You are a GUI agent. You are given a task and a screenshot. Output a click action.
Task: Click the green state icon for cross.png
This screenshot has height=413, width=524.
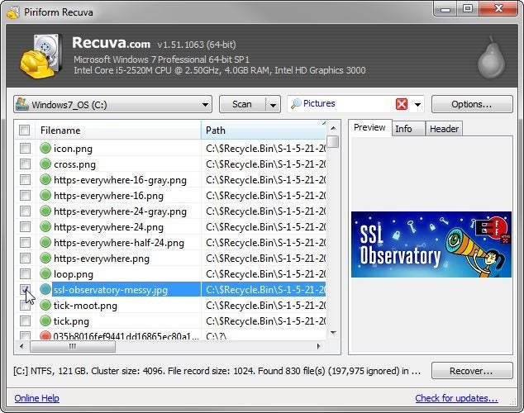pyautogui.click(x=45, y=164)
